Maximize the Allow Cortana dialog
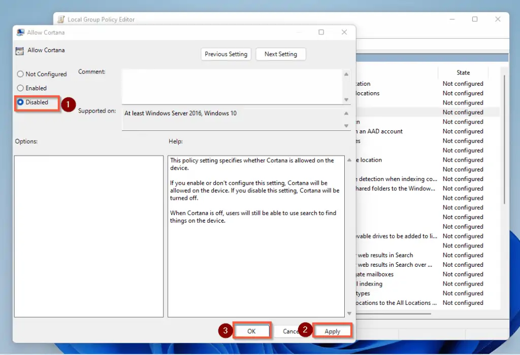This screenshot has width=520, height=355. [x=321, y=32]
